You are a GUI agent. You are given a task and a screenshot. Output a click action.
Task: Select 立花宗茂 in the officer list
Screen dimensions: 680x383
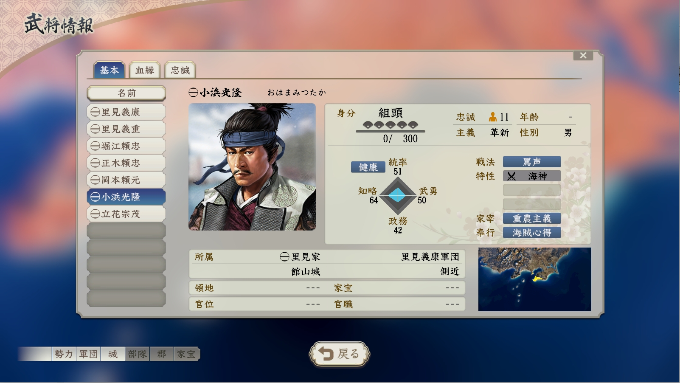[126, 214]
